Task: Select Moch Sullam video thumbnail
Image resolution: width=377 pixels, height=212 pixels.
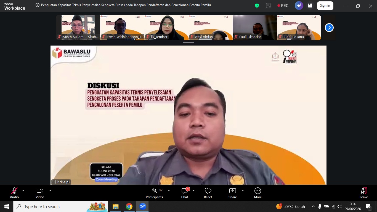Action: (78, 28)
